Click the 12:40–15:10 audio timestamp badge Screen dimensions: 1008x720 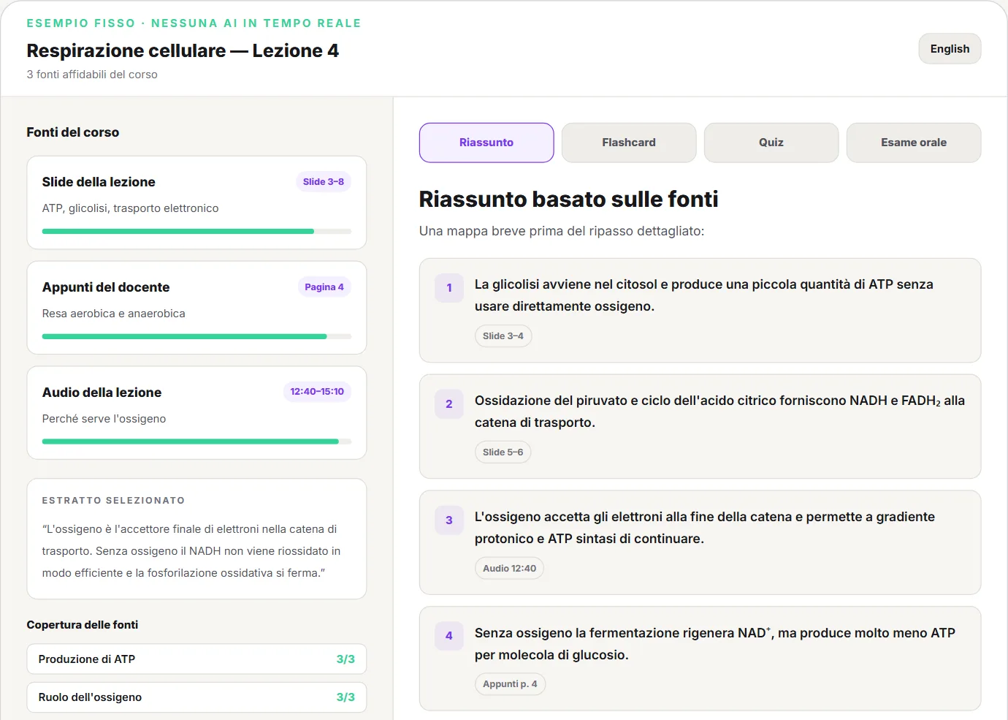pos(317,392)
